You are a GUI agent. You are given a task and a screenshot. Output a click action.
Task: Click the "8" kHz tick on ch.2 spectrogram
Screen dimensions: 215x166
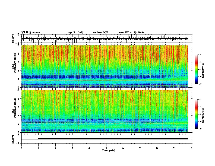(x=19, y=99)
